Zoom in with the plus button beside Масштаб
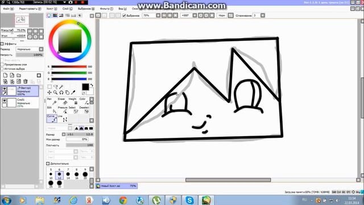 point(35,31)
